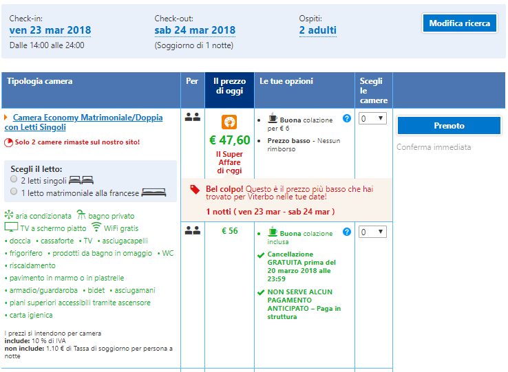Click the green coffee cup breakfast-included icon
Image resolution: width=508 pixels, height=372 pixels.
click(273, 232)
